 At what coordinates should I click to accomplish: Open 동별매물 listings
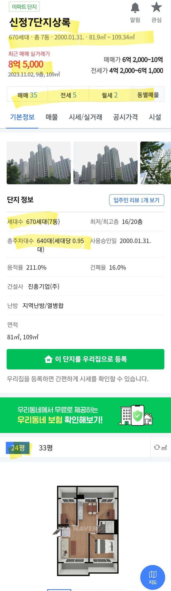[x=148, y=95]
